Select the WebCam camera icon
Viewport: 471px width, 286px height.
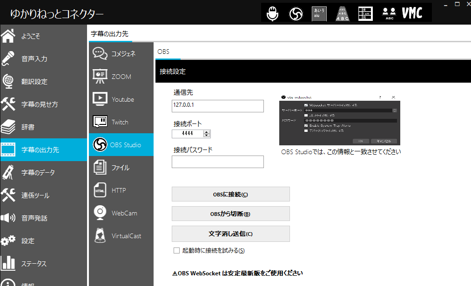click(100, 213)
